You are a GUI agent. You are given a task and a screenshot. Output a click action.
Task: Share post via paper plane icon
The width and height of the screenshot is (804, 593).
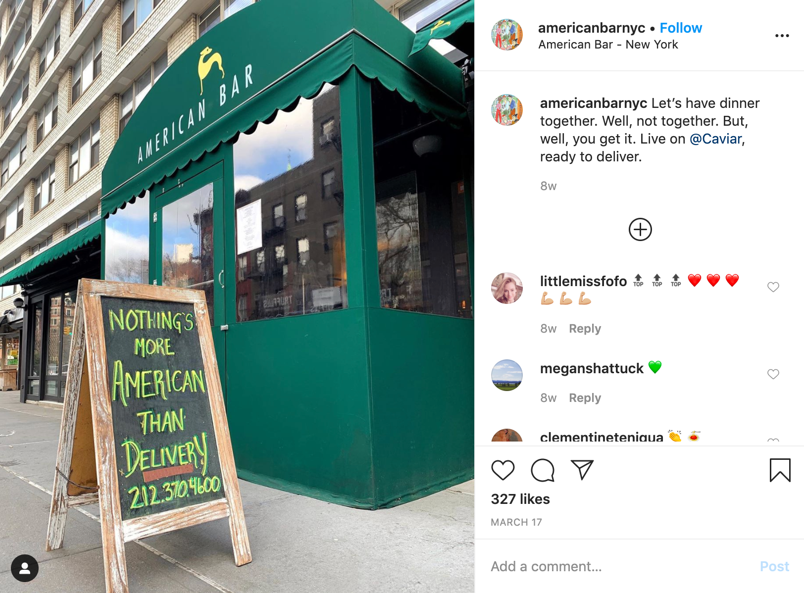tap(582, 470)
